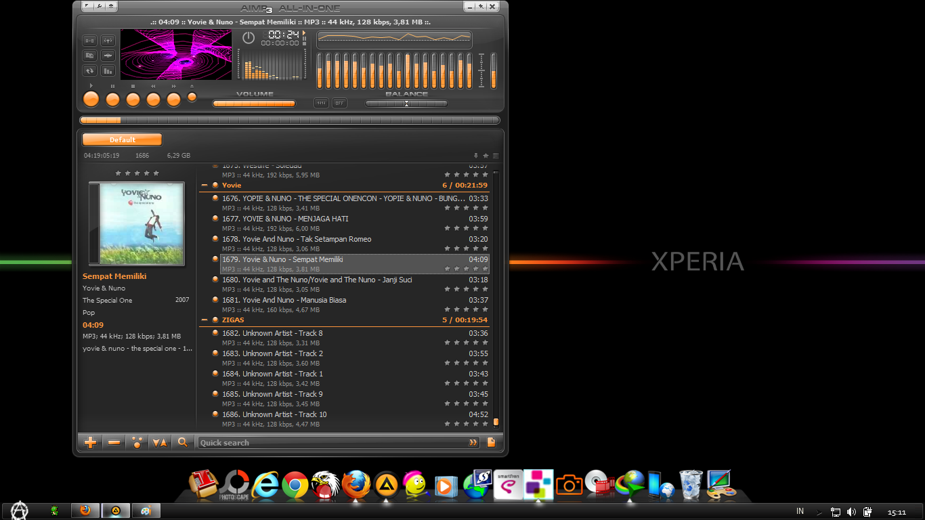Click the quick search double-arrow button

tap(473, 443)
